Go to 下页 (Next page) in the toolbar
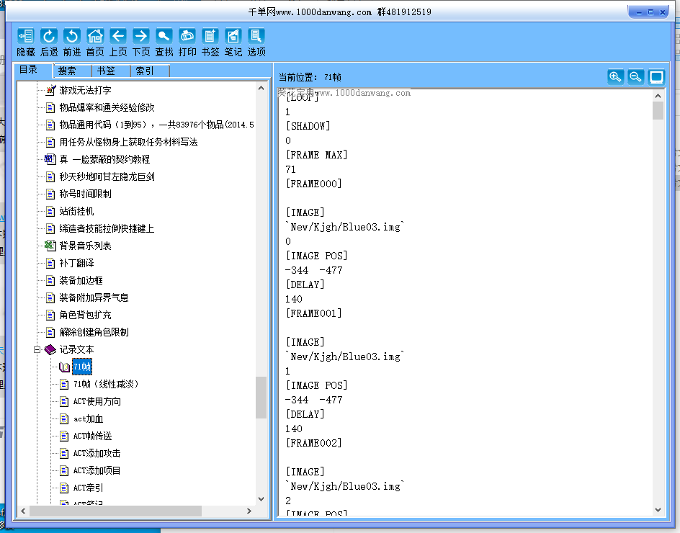 click(141, 37)
